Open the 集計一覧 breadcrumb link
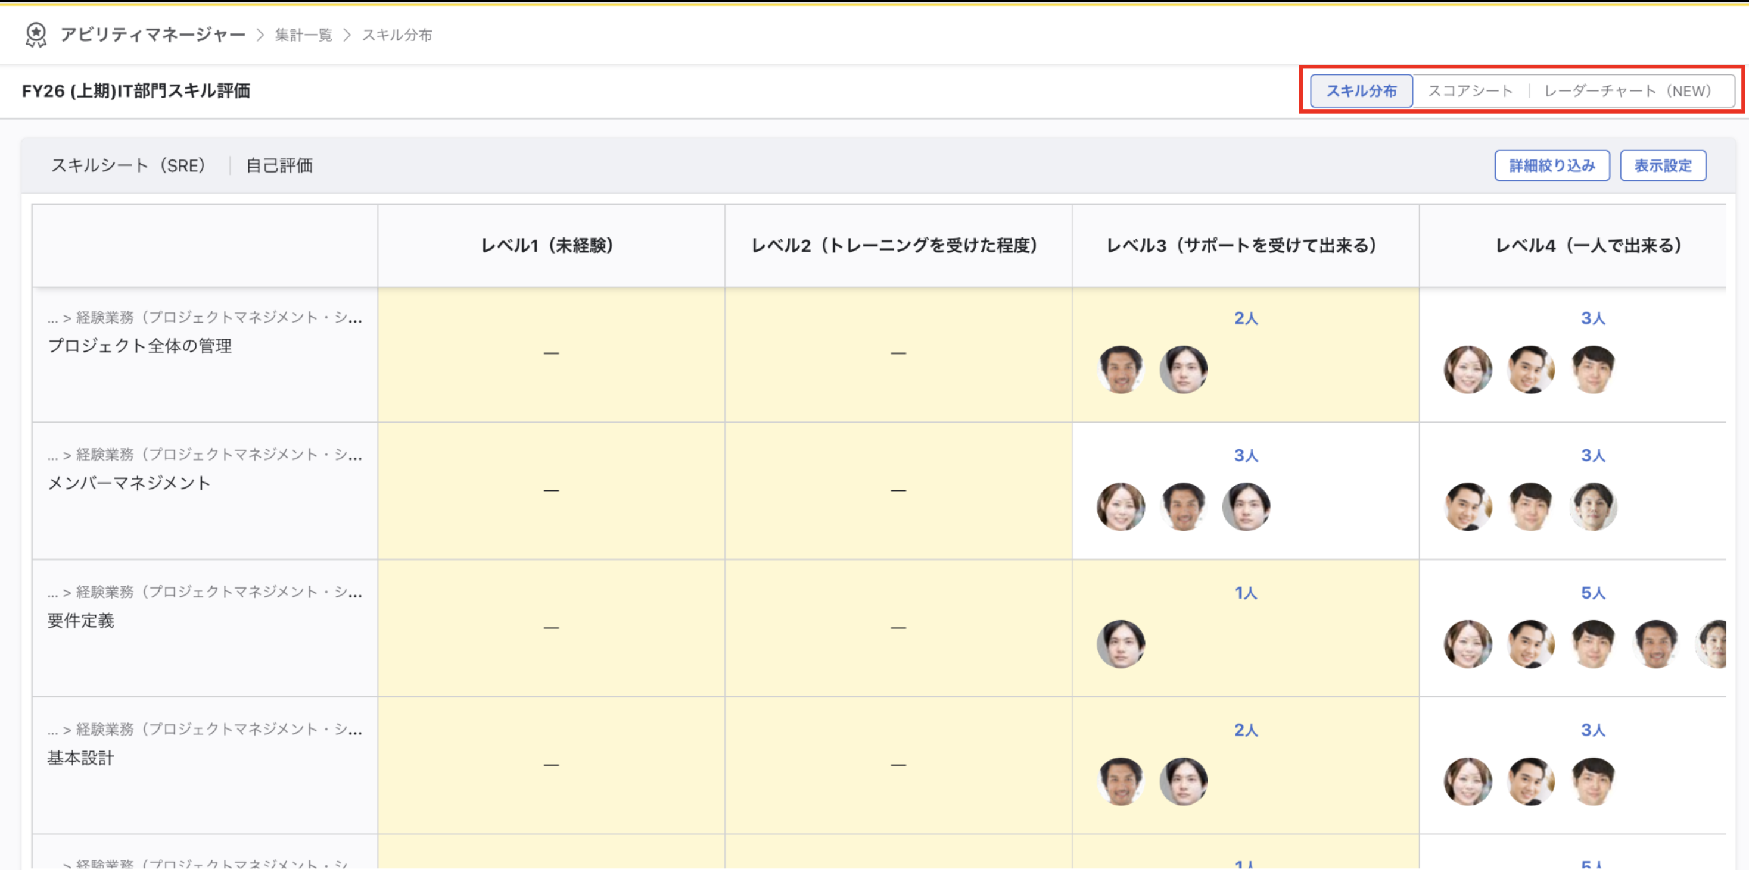The width and height of the screenshot is (1749, 870). pos(303,35)
